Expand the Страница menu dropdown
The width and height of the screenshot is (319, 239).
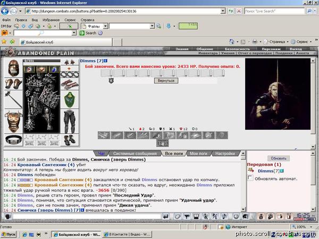[x=288, y=42]
